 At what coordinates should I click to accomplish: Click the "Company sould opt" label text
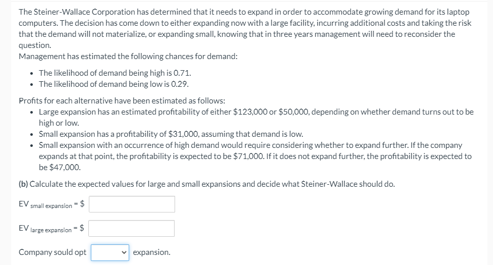pyautogui.click(x=52, y=252)
